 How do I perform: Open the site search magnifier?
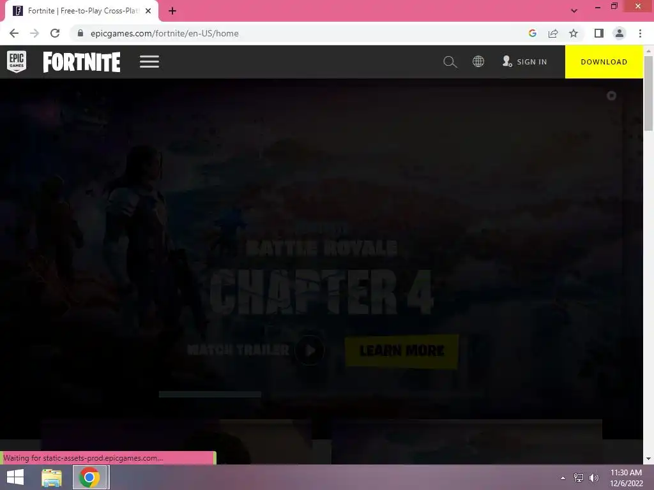point(450,62)
